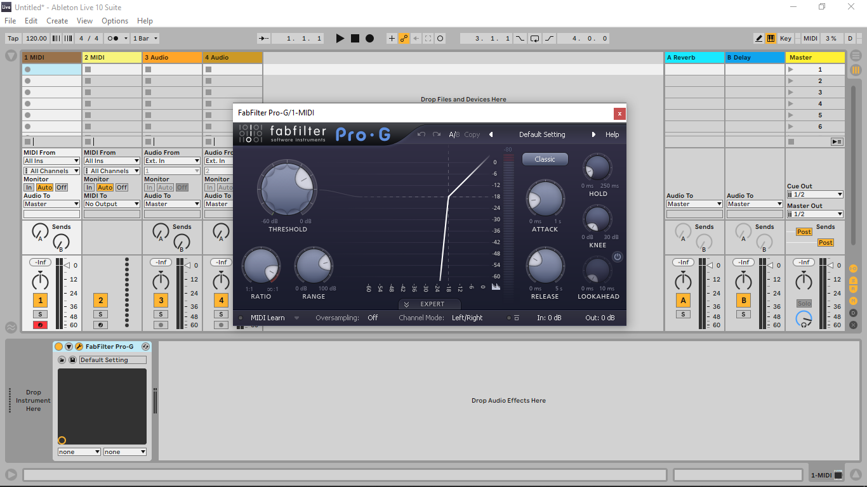The height and width of the screenshot is (487, 867).
Task: Arm the Arrangement Record button
Action: (x=369, y=39)
